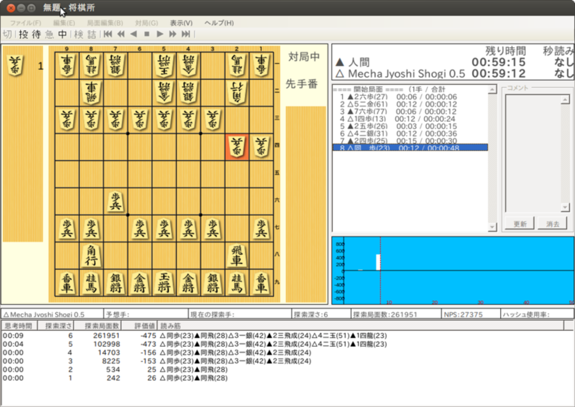Click the 消去 clear comment button
This screenshot has height=407, width=575.
552,223
